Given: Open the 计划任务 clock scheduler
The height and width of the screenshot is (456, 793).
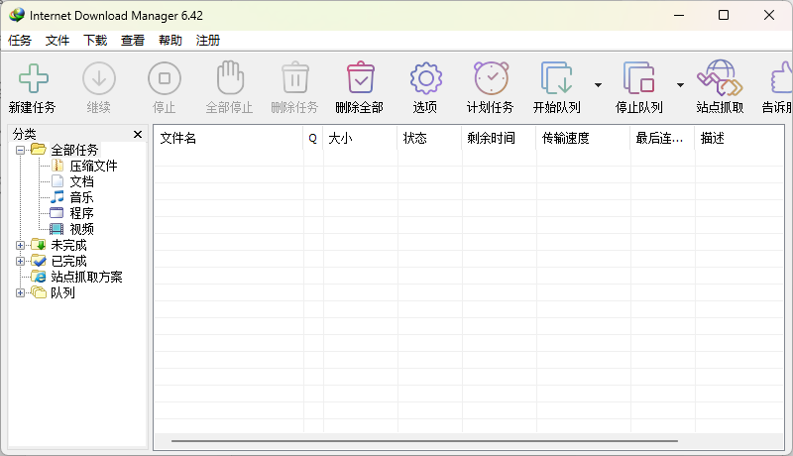Looking at the screenshot, I should point(491,79).
